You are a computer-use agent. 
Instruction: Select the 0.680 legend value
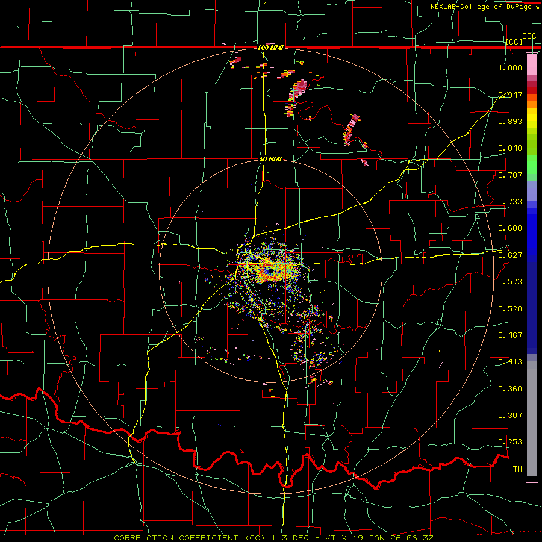[x=510, y=228]
